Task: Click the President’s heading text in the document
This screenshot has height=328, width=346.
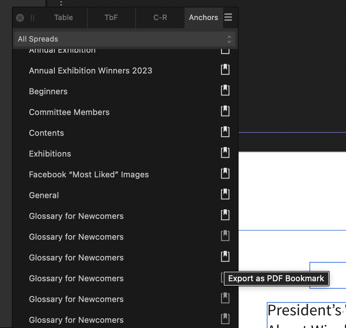Action: (305, 310)
